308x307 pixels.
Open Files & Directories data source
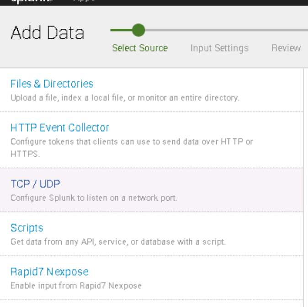point(52,84)
